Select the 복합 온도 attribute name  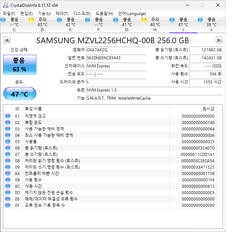click(33, 122)
